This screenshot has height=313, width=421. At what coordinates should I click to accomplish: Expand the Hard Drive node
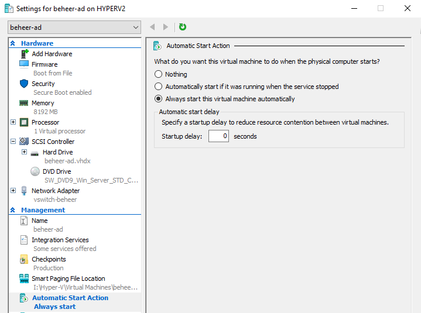(x=24, y=152)
